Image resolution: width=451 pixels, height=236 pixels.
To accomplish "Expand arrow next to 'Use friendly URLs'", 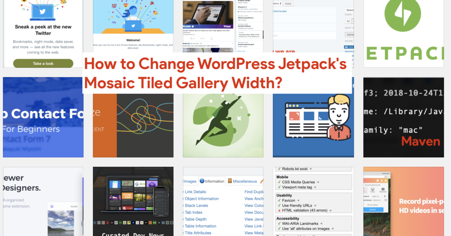I will (x=315, y=205).
